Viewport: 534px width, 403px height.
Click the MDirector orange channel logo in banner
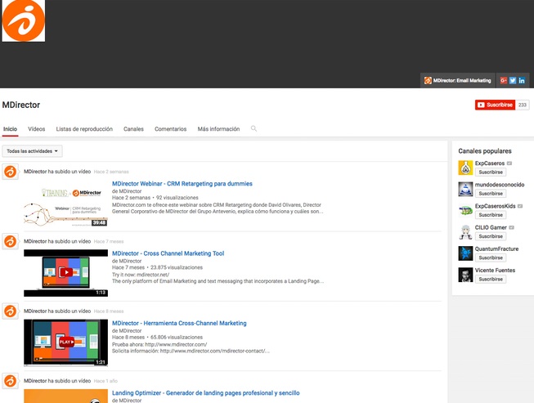(24, 20)
